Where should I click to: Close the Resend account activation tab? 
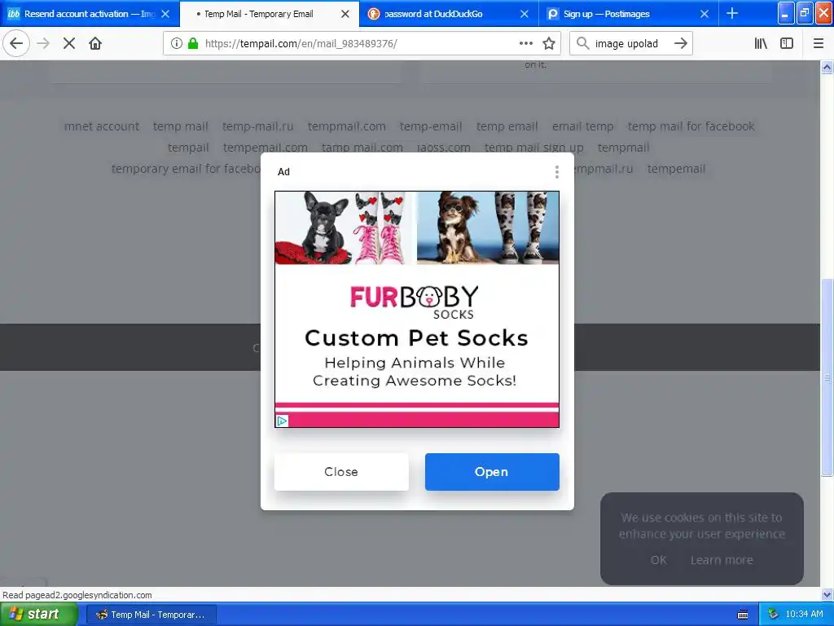point(165,14)
